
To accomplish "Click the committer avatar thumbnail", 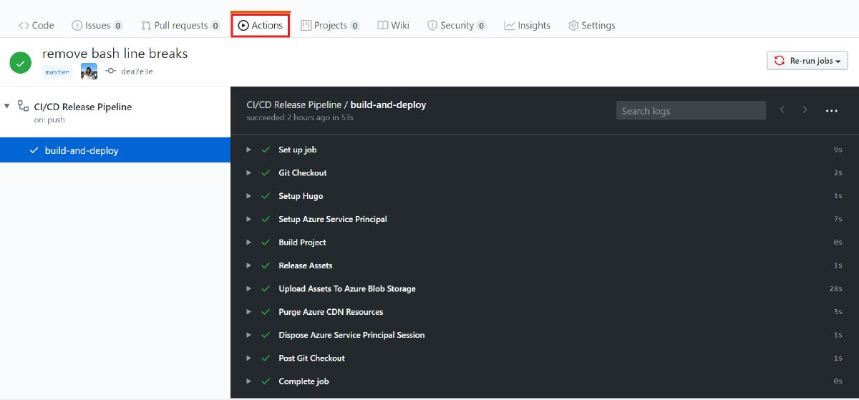I will 89,72.
